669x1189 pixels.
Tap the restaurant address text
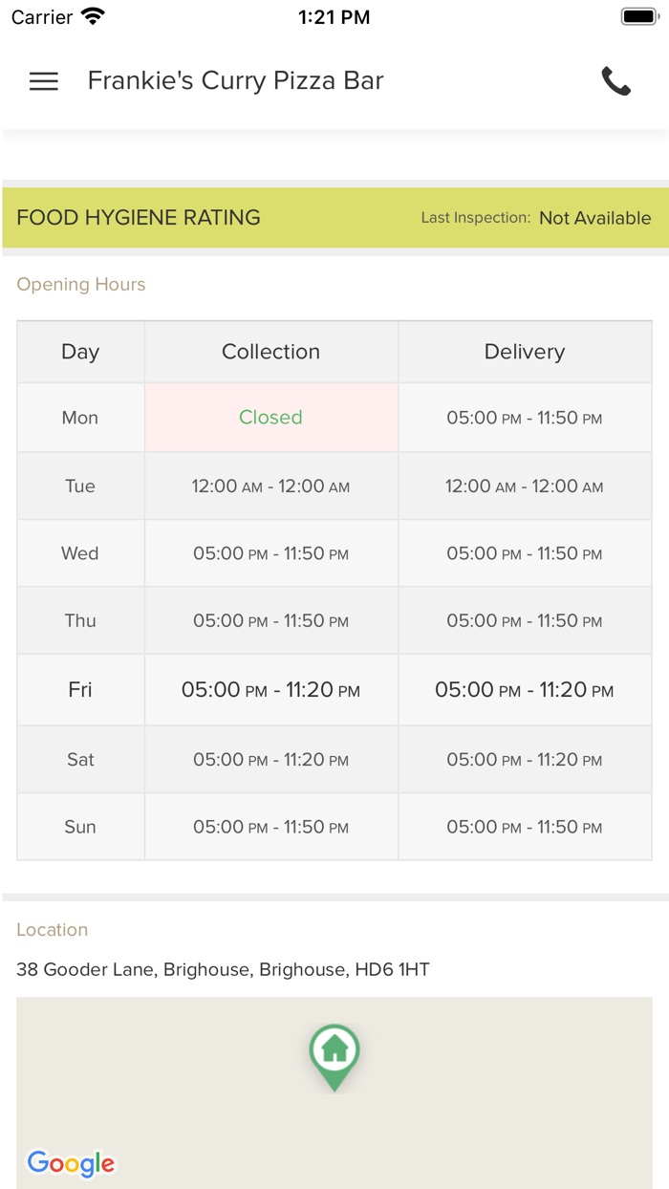223,969
